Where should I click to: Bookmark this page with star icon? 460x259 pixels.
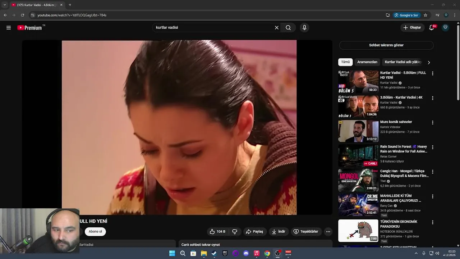click(x=425, y=15)
